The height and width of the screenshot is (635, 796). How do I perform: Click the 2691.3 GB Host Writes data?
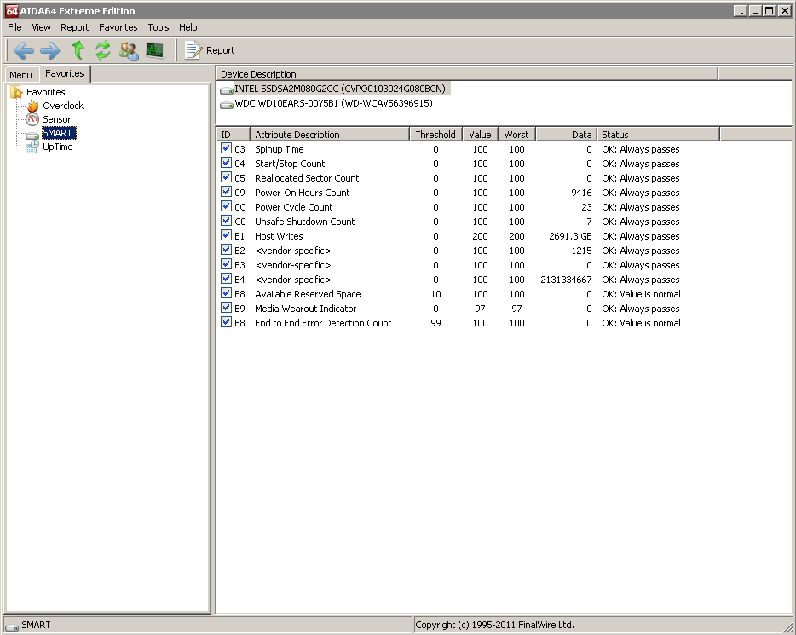click(570, 236)
